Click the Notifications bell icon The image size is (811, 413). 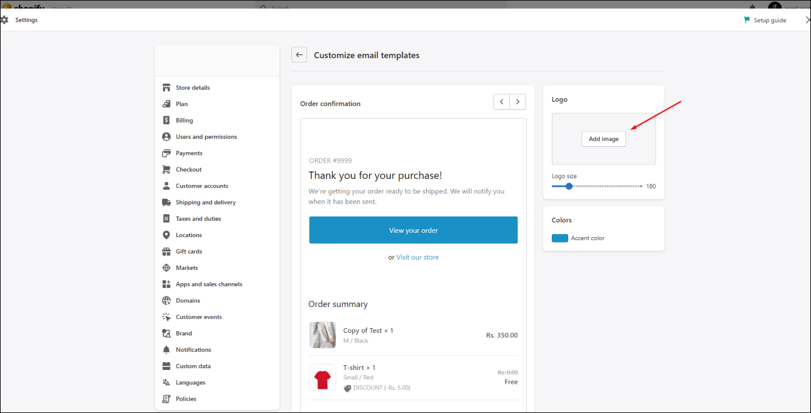tap(166, 350)
